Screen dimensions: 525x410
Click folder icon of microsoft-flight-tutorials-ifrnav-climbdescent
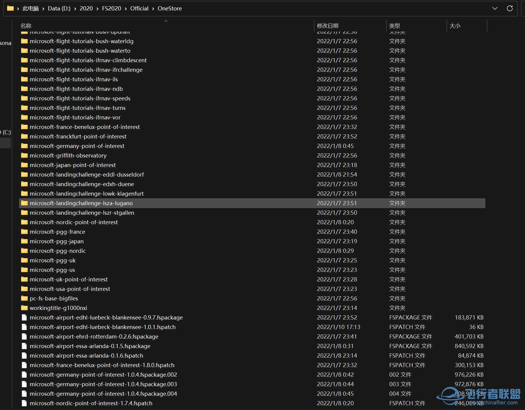pyautogui.click(x=24, y=60)
